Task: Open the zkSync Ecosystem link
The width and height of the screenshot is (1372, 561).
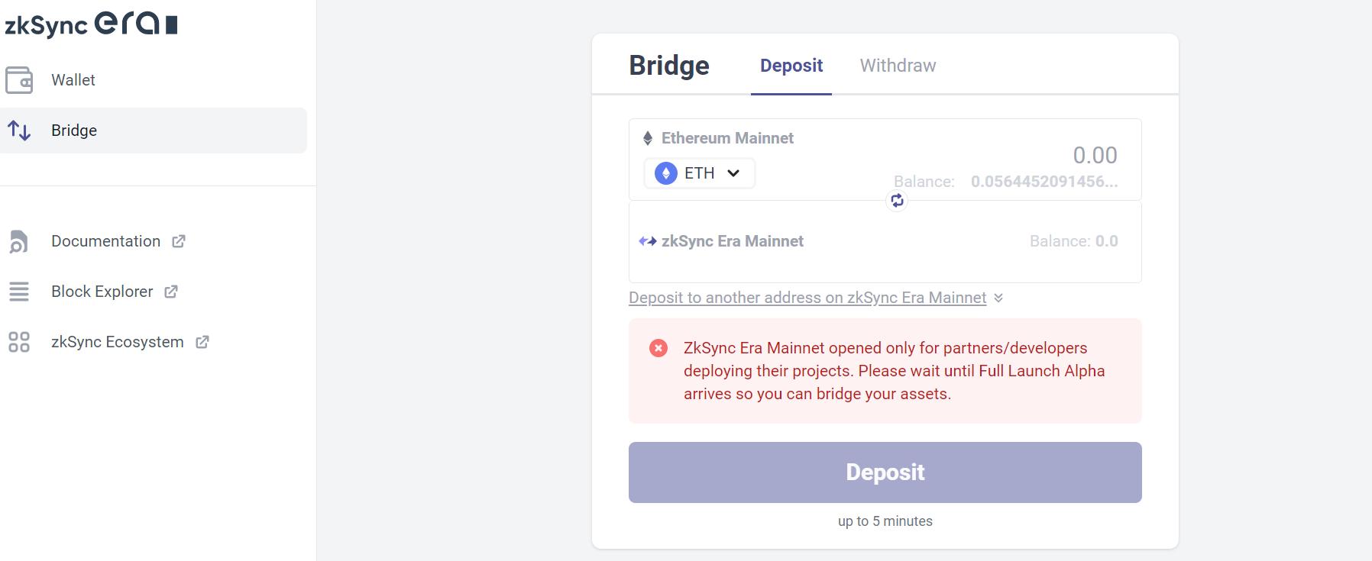Action: (x=118, y=342)
